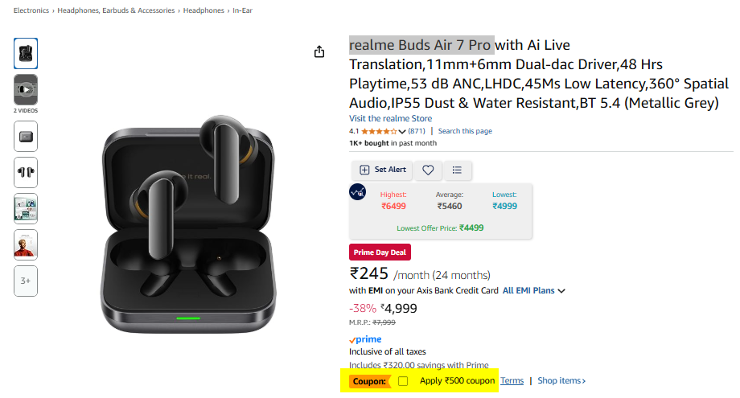Click the Set Alert button

pos(382,170)
